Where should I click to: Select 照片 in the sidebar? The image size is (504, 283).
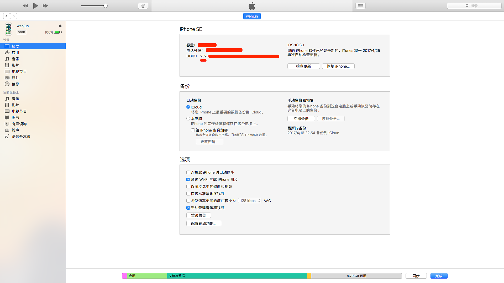[x=15, y=78]
